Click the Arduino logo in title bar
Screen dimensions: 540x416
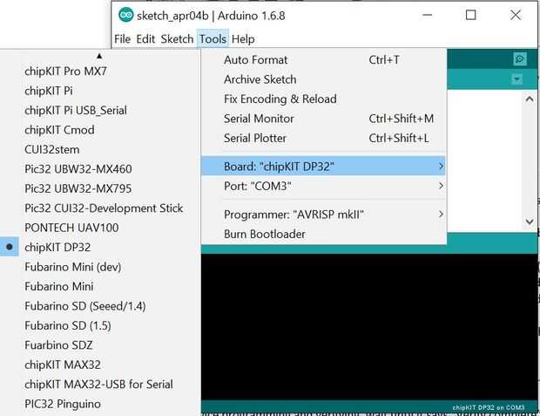pyautogui.click(x=125, y=15)
